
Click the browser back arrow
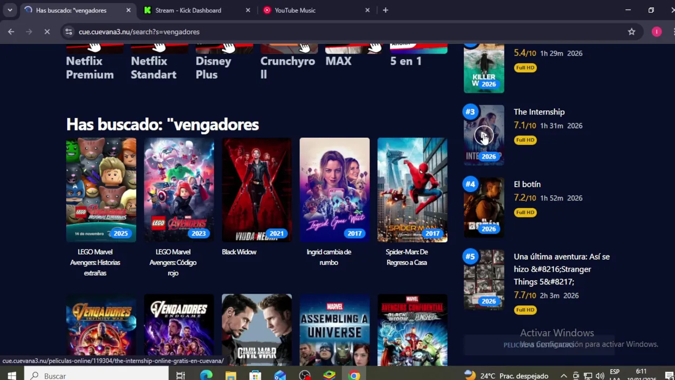11,32
